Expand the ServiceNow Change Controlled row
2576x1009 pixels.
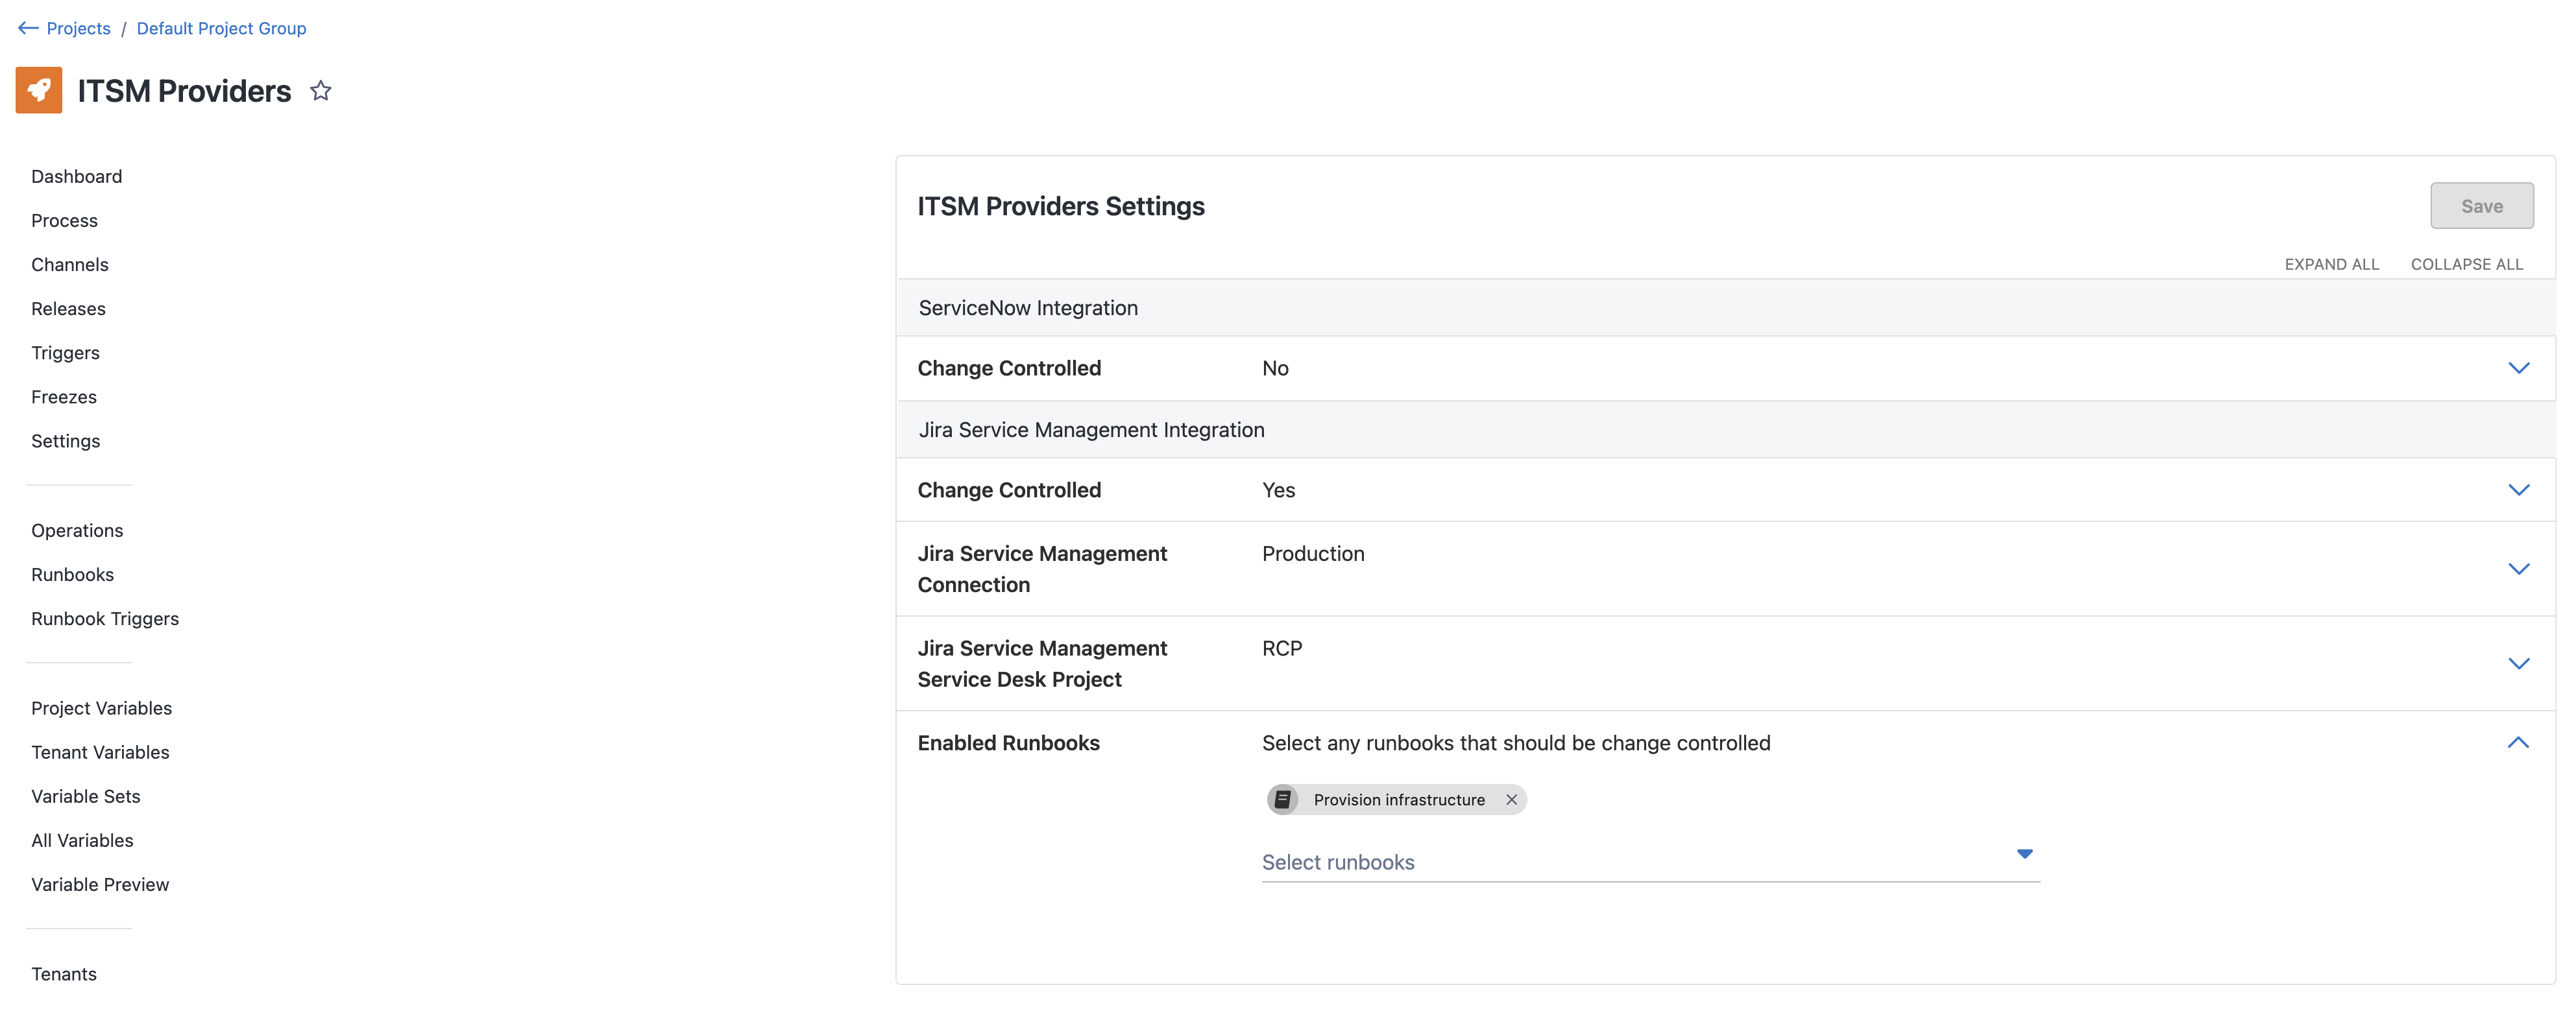coord(2518,368)
